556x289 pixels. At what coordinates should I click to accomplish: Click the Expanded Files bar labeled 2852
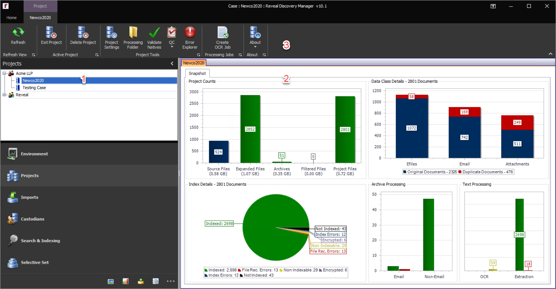tap(250, 129)
